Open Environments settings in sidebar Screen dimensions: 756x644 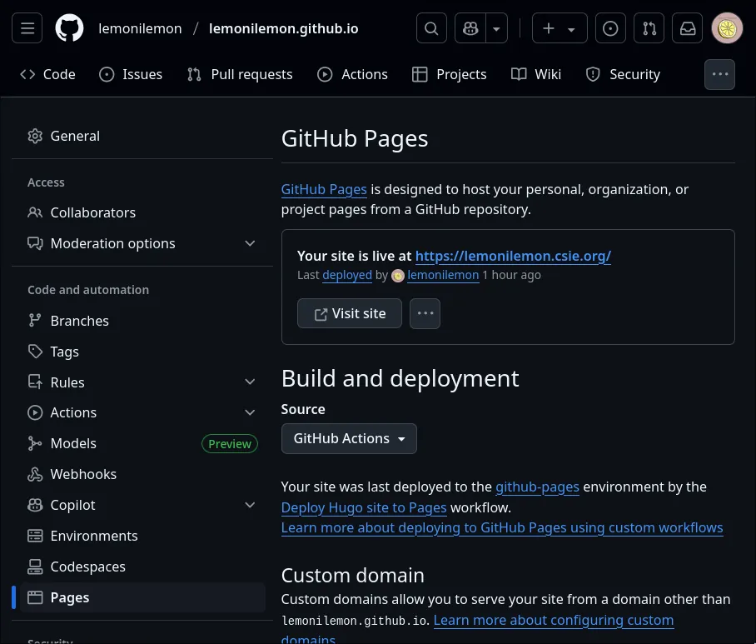(142, 536)
